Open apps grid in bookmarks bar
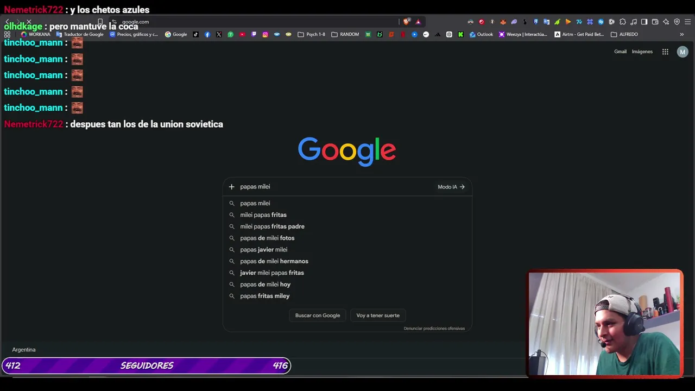Viewport: 695px width, 391px height. coord(7,34)
